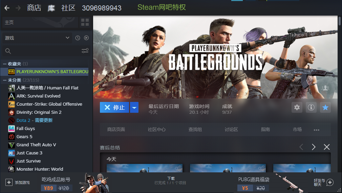Select Grand Theft Auto V entry
This screenshot has width=342, height=193.
(x=36, y=145)
